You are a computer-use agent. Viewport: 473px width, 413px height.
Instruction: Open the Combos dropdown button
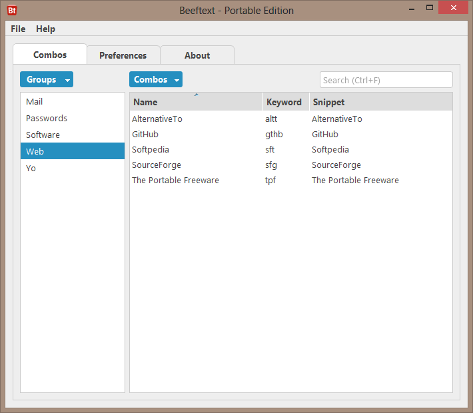pos(155,79)
